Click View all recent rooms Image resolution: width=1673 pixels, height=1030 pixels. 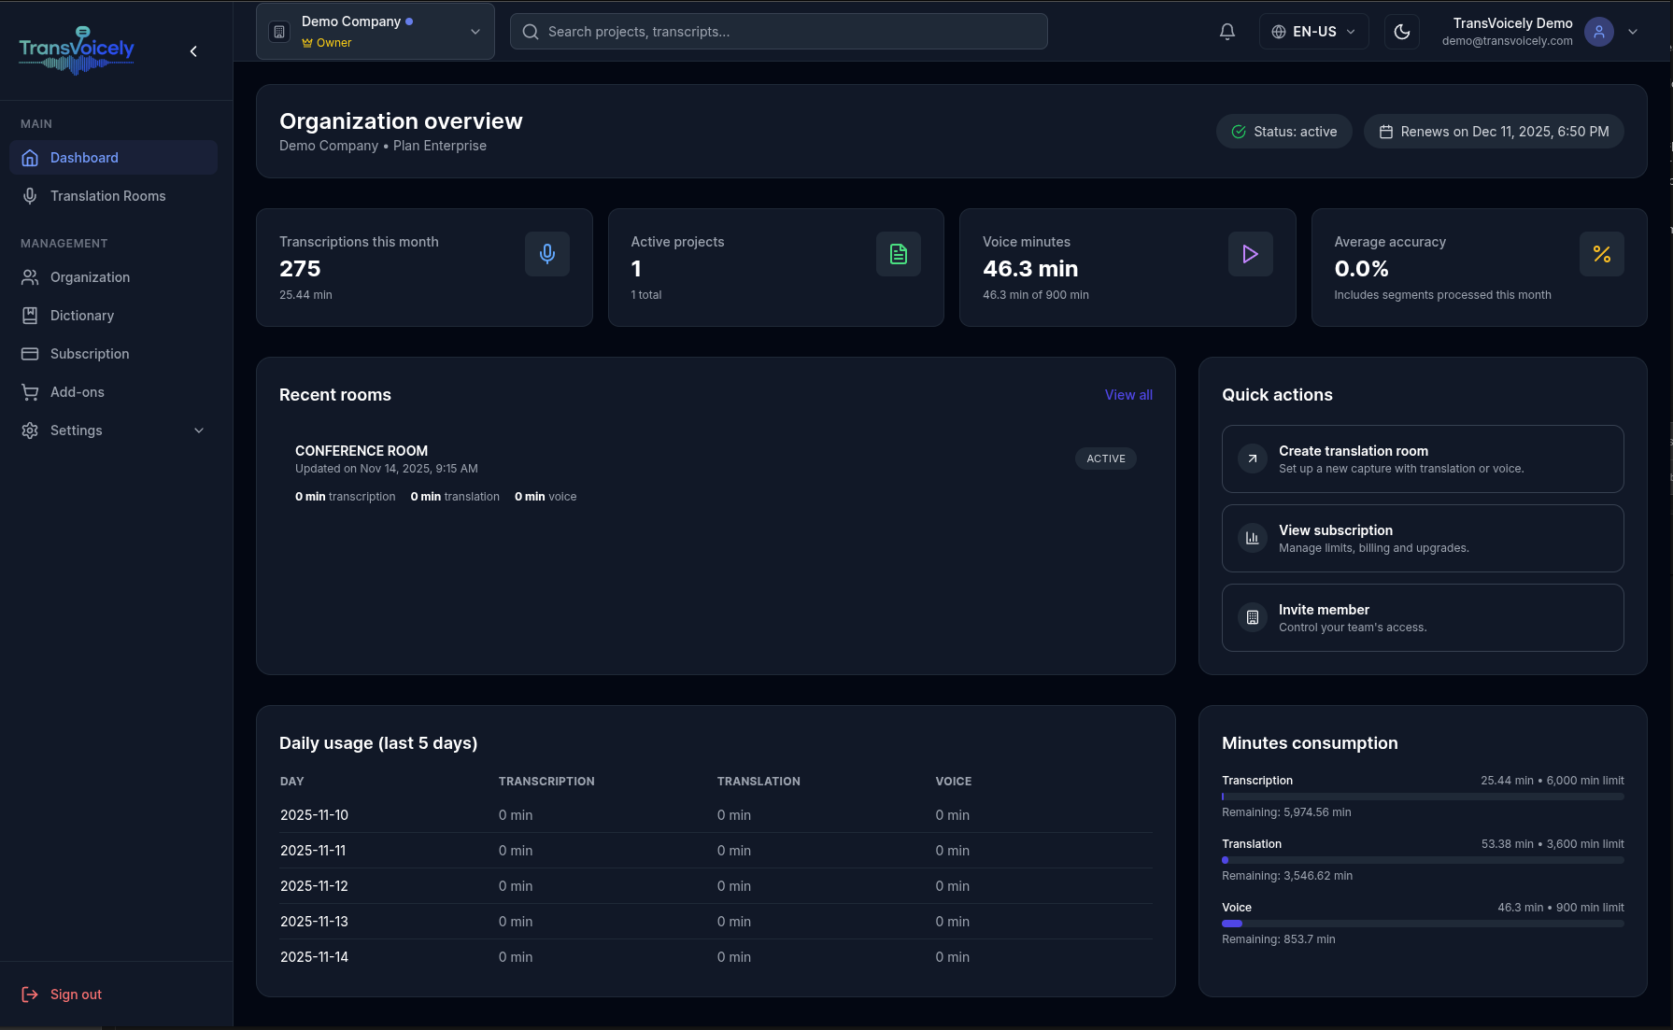(1128, 395)
